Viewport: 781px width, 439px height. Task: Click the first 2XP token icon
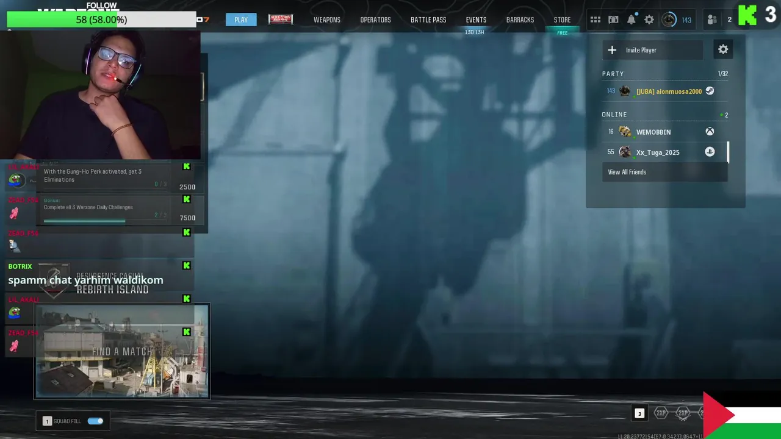pyautogui.click(x=661, y=413)
